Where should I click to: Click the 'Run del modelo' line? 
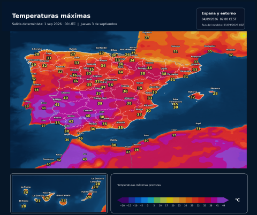[x=223, y=25]
